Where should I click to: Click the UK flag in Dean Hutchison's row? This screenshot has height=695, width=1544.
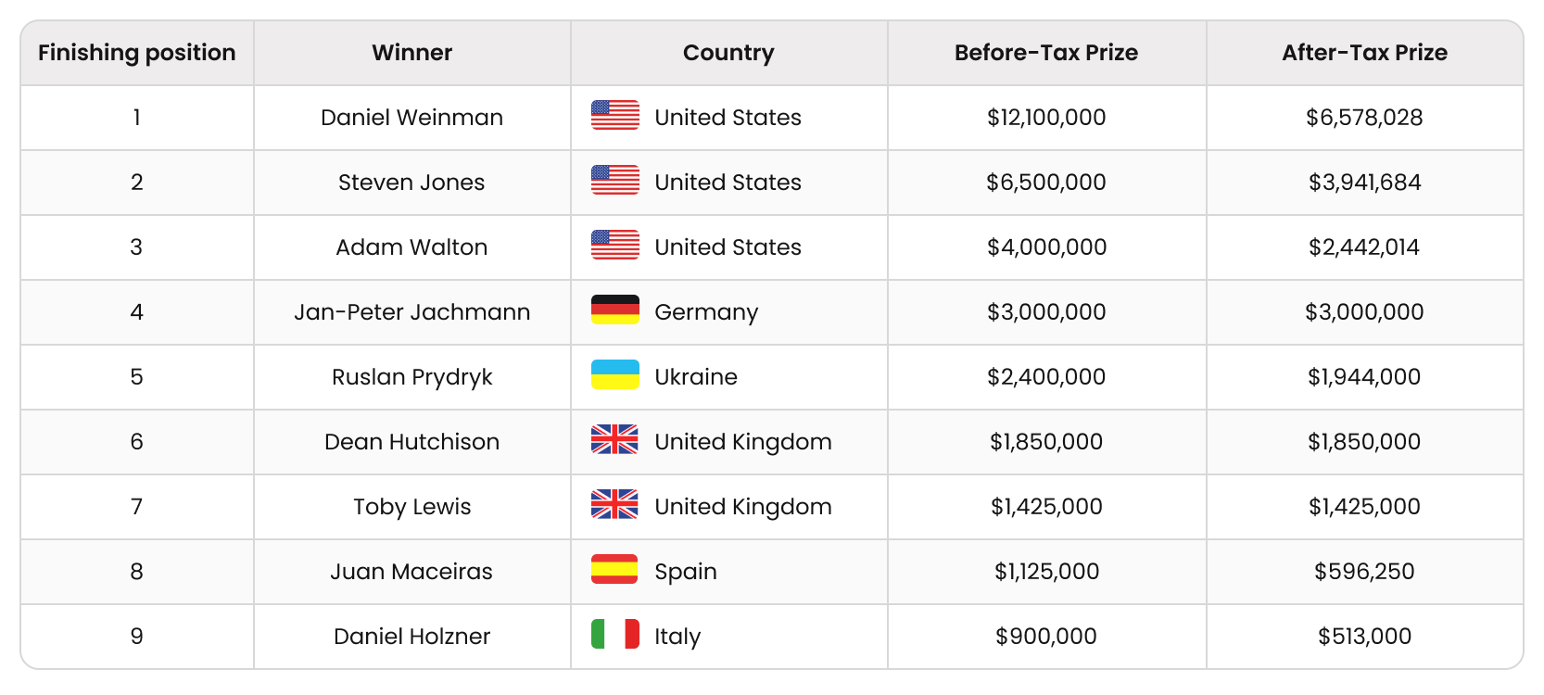(615, 440)
